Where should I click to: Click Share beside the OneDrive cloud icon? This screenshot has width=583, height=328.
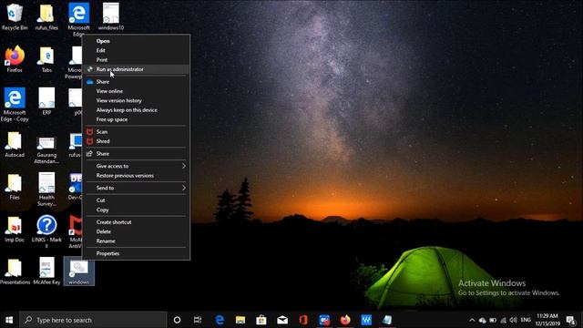[103, 81]
